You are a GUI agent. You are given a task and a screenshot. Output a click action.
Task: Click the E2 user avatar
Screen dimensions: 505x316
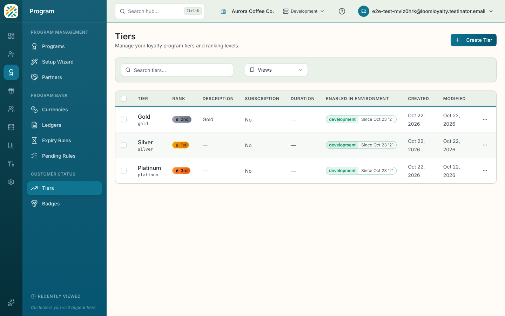[x=364, y=11]
